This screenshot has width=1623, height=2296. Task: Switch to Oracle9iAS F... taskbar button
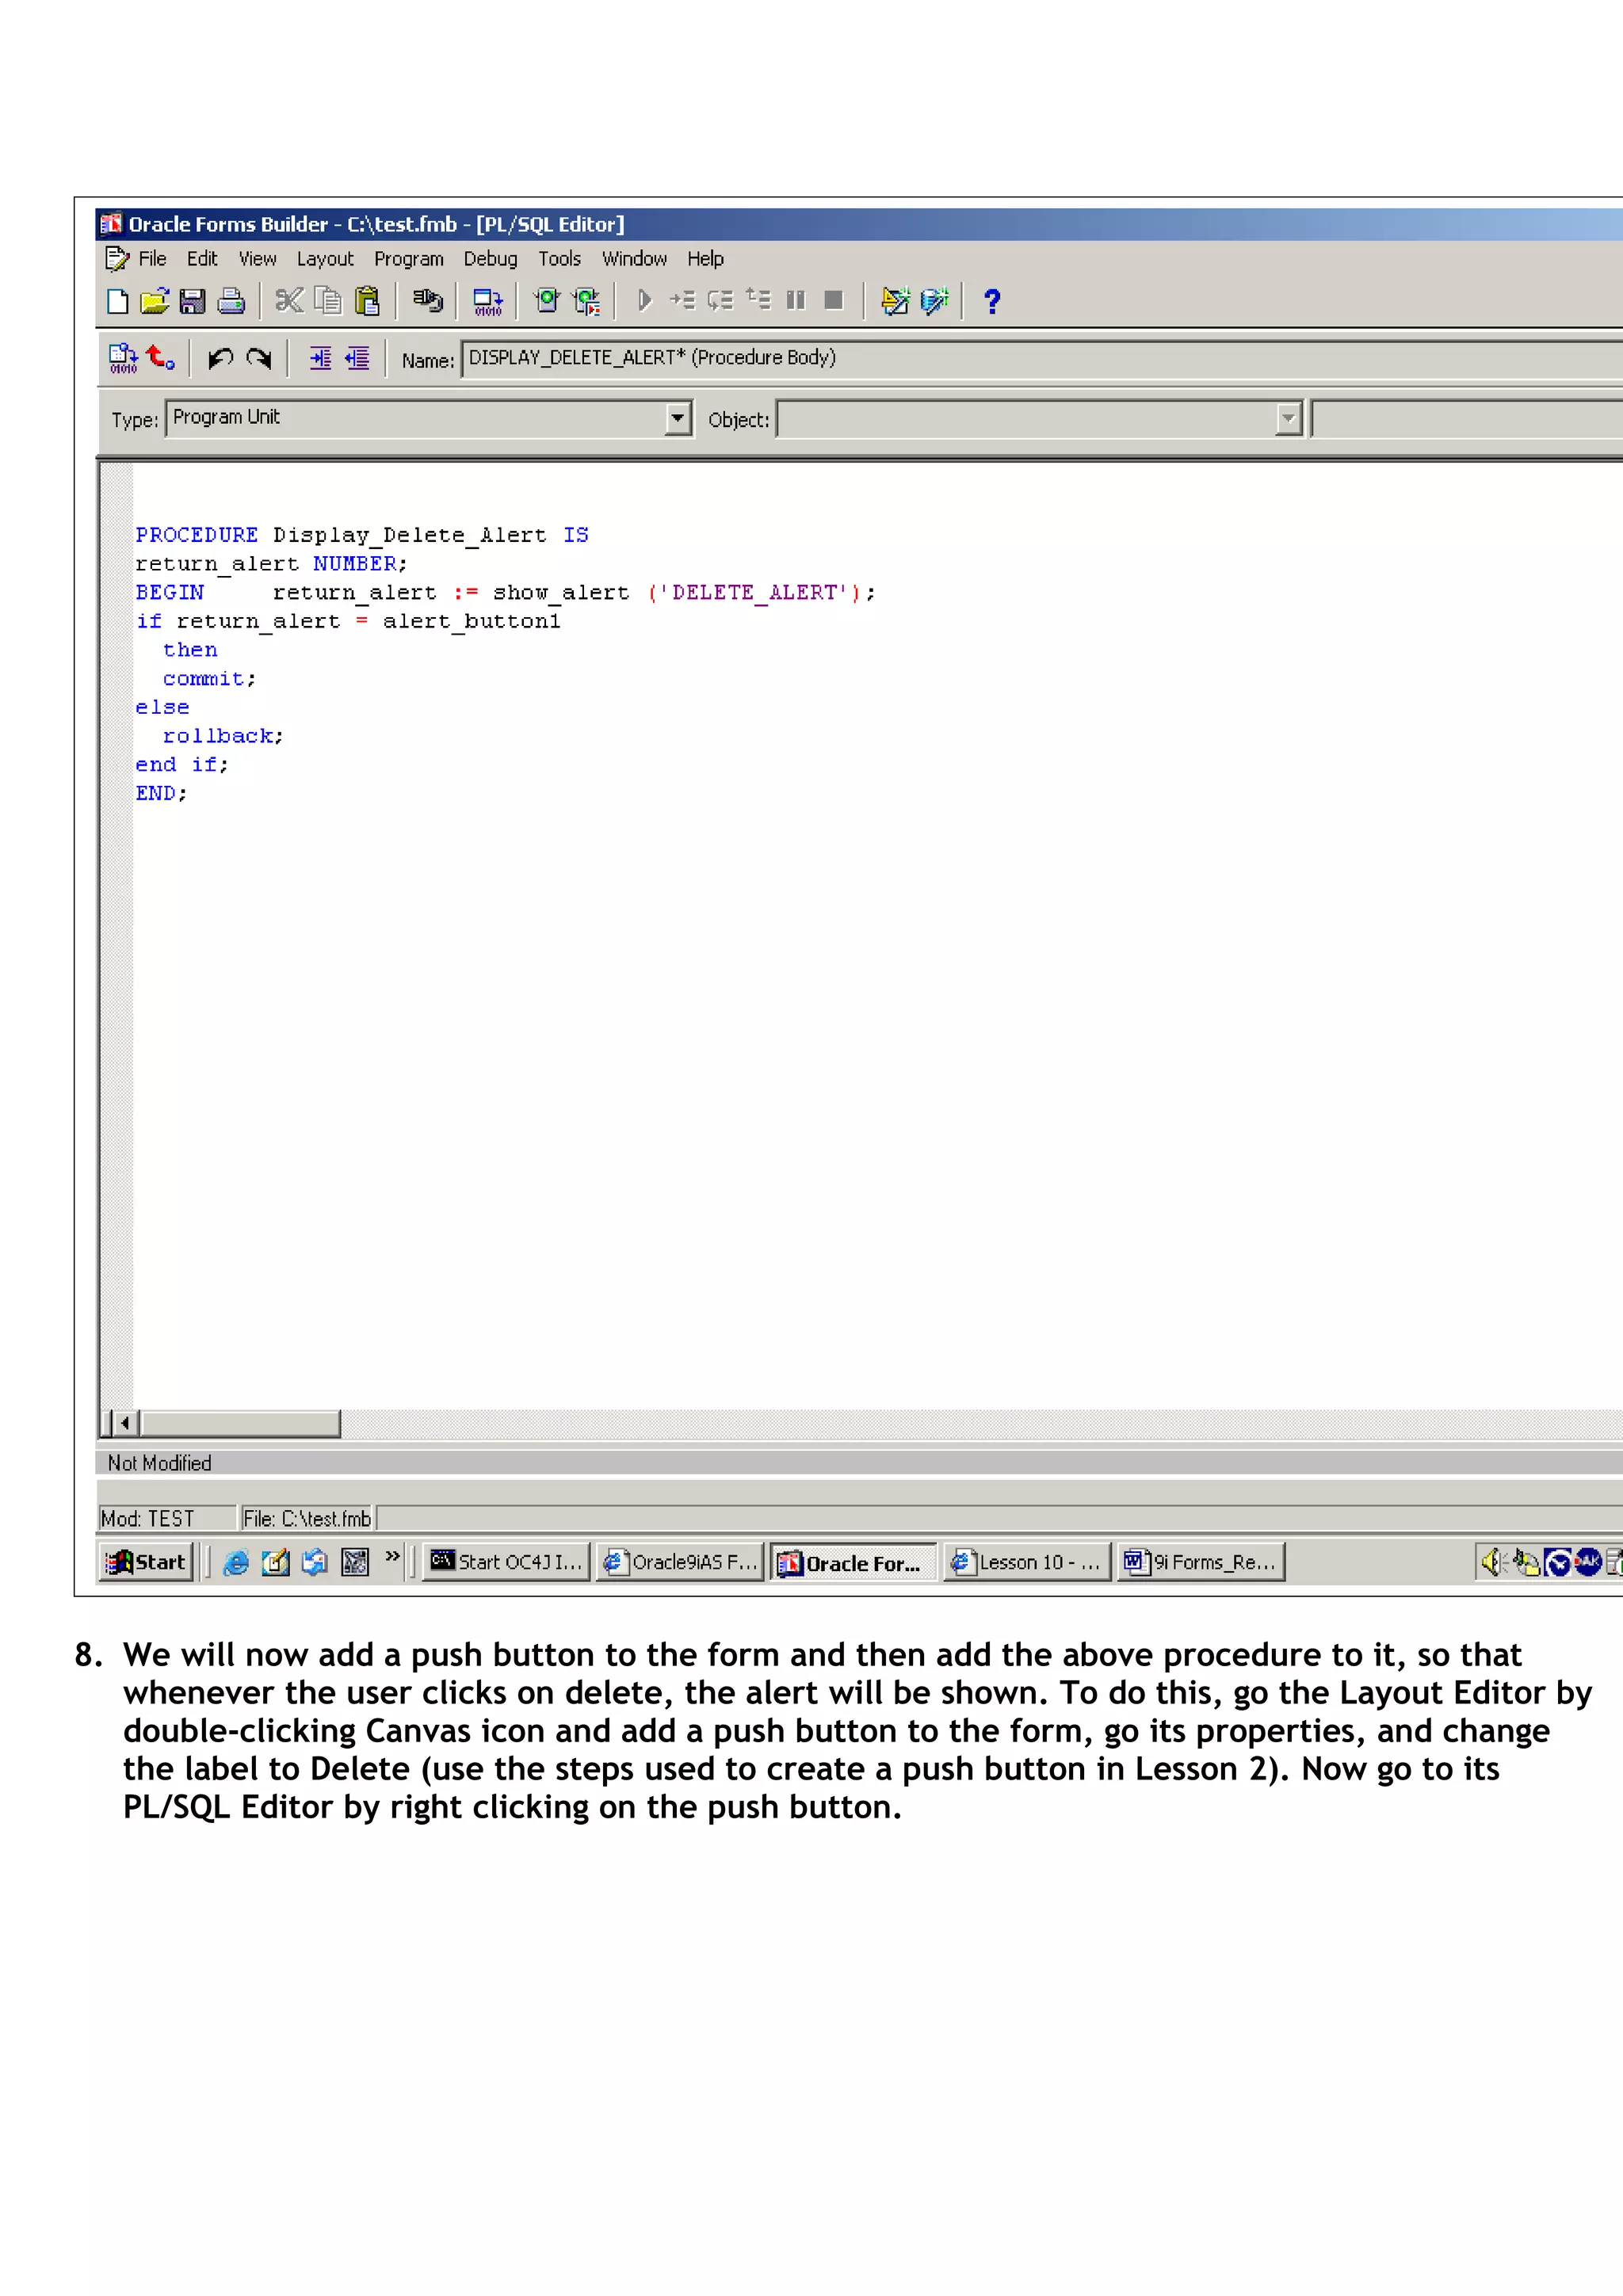click(680, 1562)
